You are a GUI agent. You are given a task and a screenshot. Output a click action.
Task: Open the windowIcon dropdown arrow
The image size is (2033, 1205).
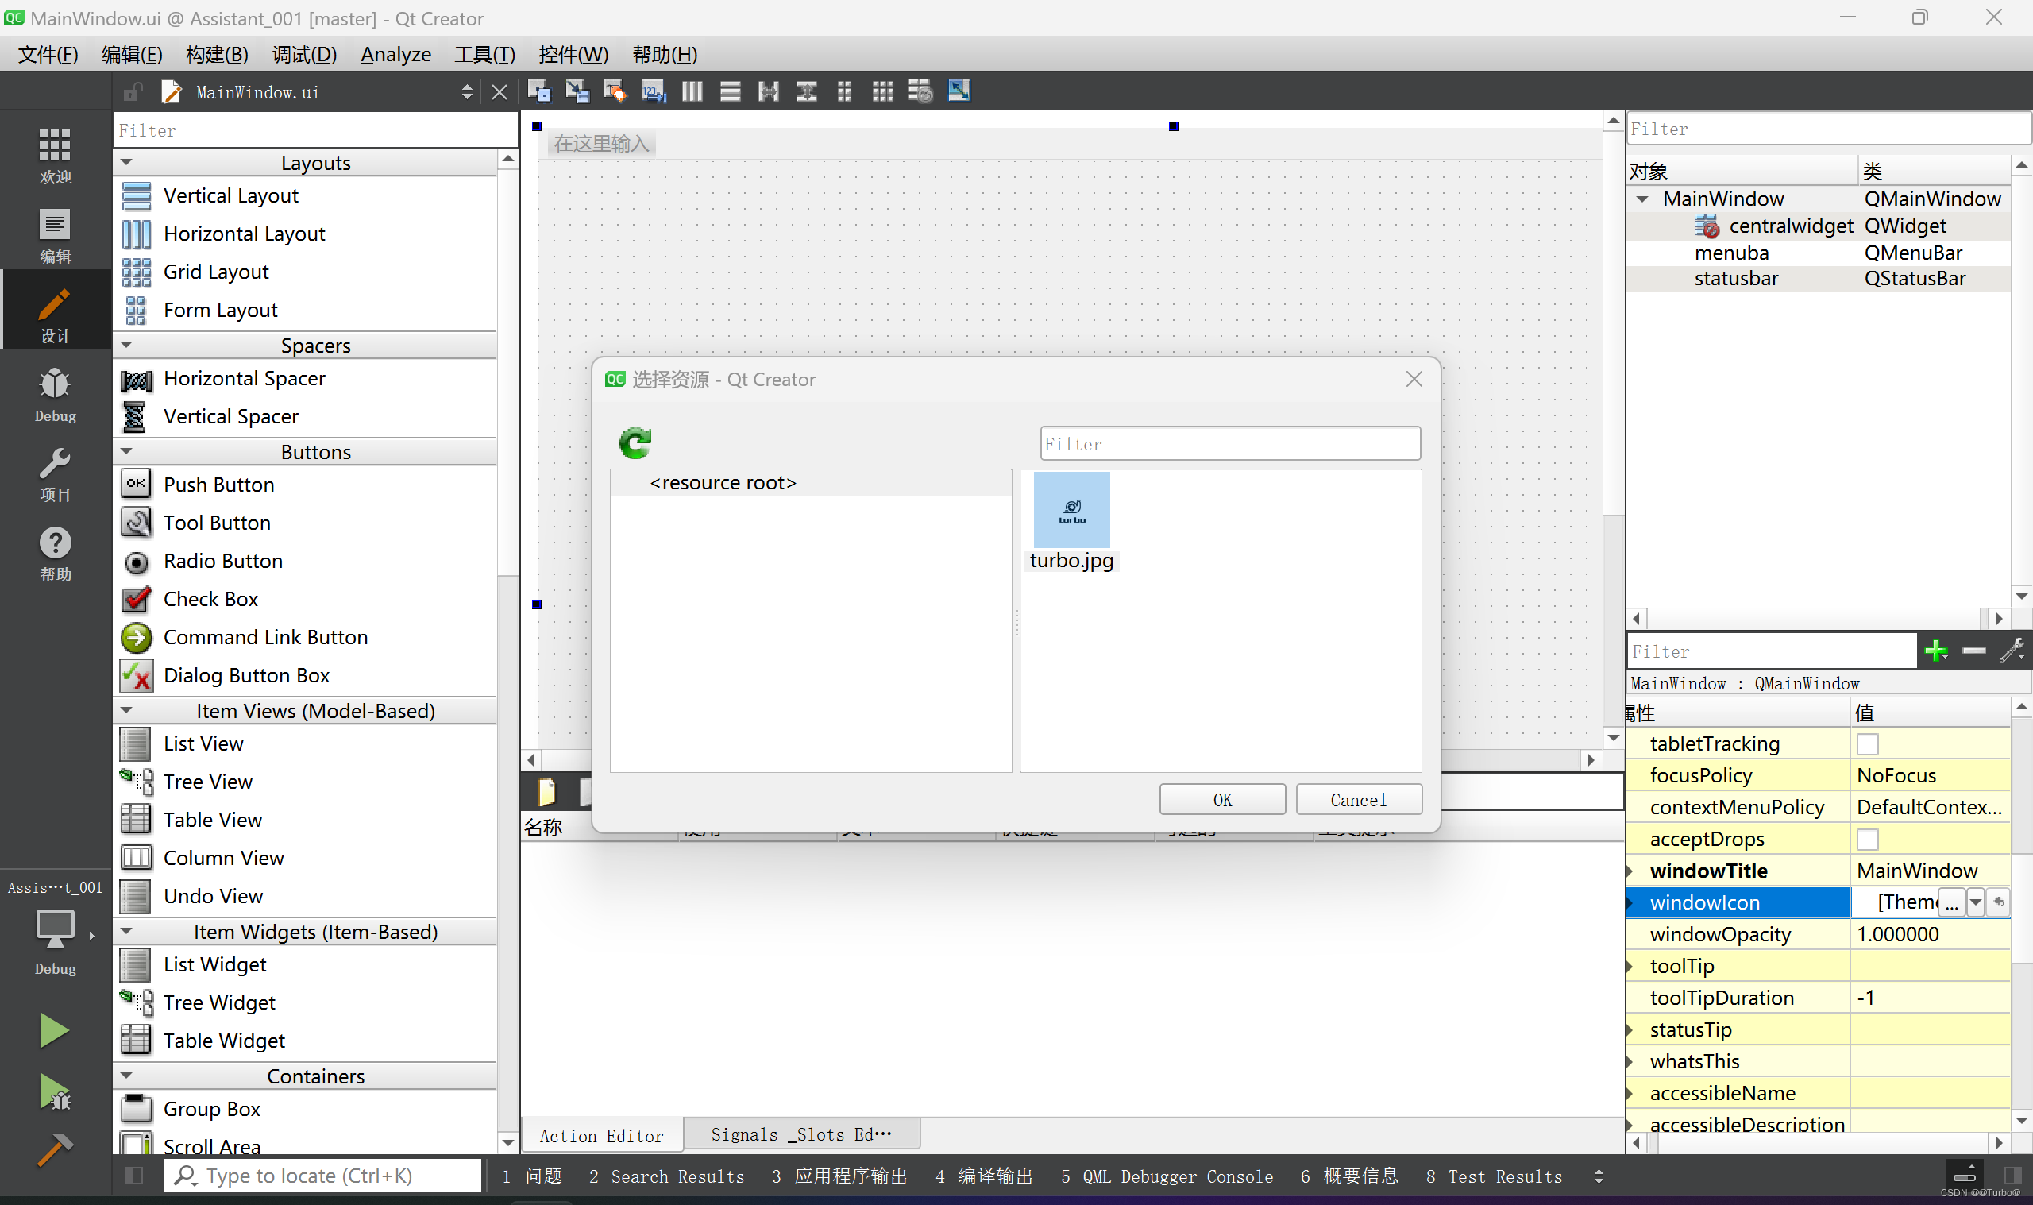point(1975,902)
